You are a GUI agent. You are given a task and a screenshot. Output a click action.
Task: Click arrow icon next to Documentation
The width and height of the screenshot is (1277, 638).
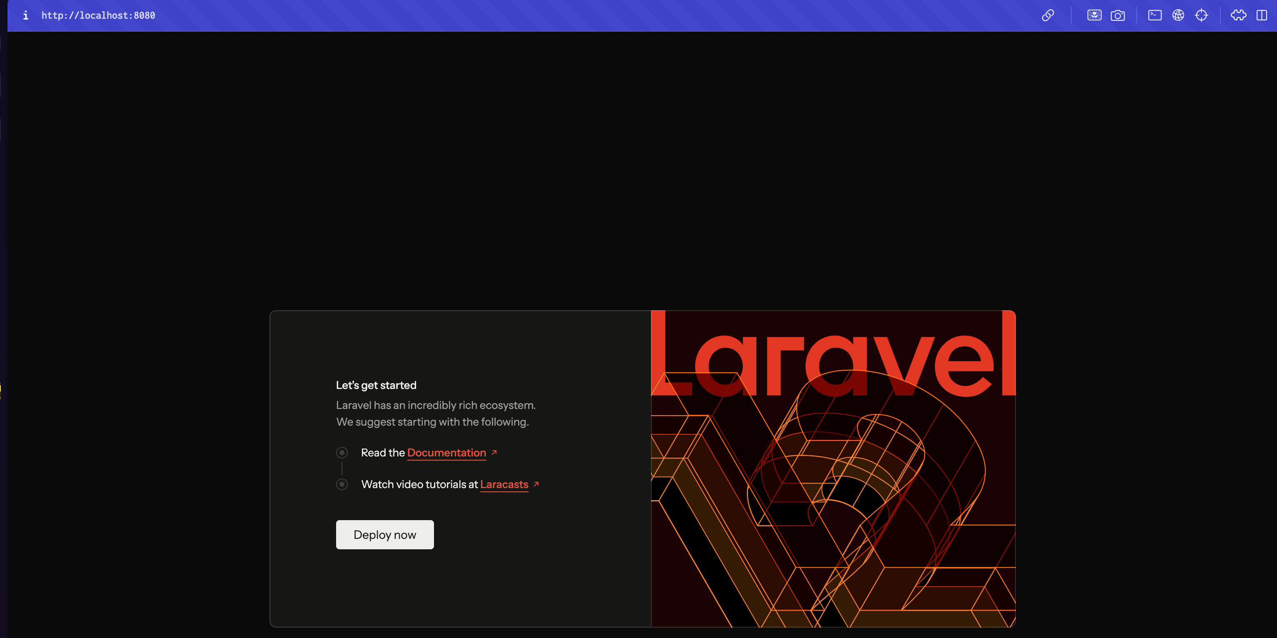click(494, 452)
